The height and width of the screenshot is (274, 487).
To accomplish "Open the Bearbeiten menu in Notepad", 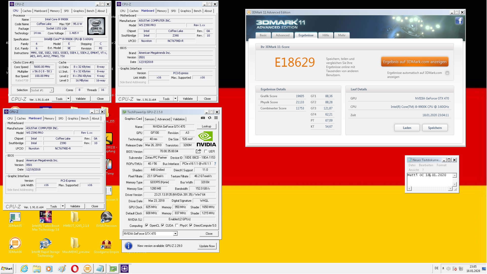I will (x=426, y=165).
